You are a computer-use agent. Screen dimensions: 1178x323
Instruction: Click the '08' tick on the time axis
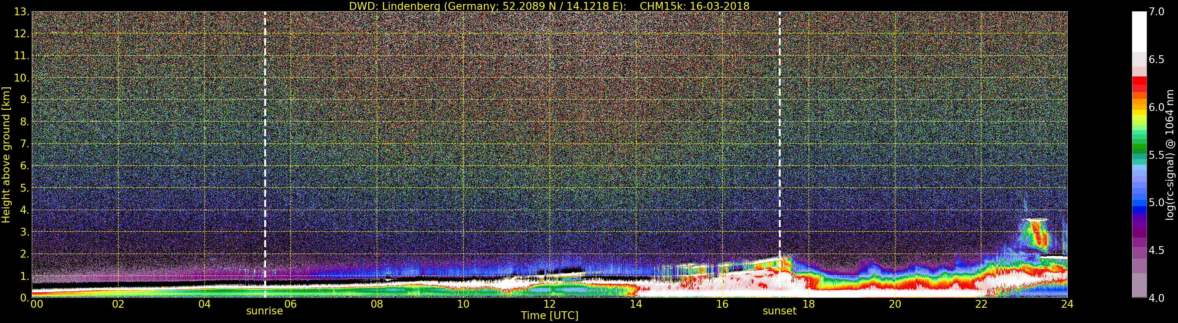[377, 304]
